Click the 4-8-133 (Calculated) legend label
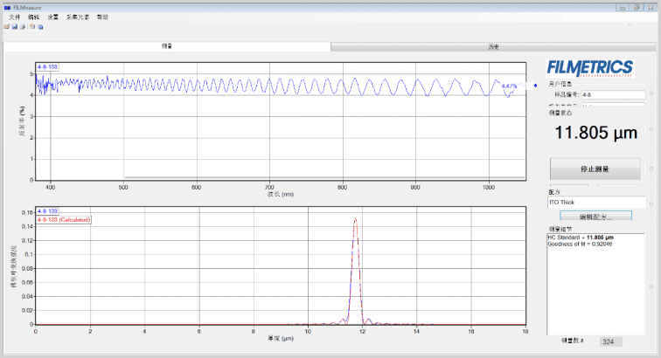 pos(64,219)
